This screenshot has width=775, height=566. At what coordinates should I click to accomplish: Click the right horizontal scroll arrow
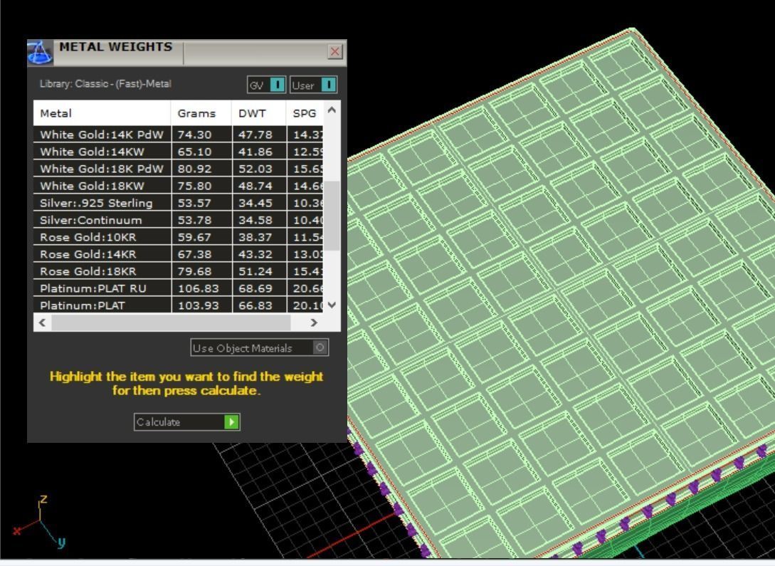click(x=314, y=323)
